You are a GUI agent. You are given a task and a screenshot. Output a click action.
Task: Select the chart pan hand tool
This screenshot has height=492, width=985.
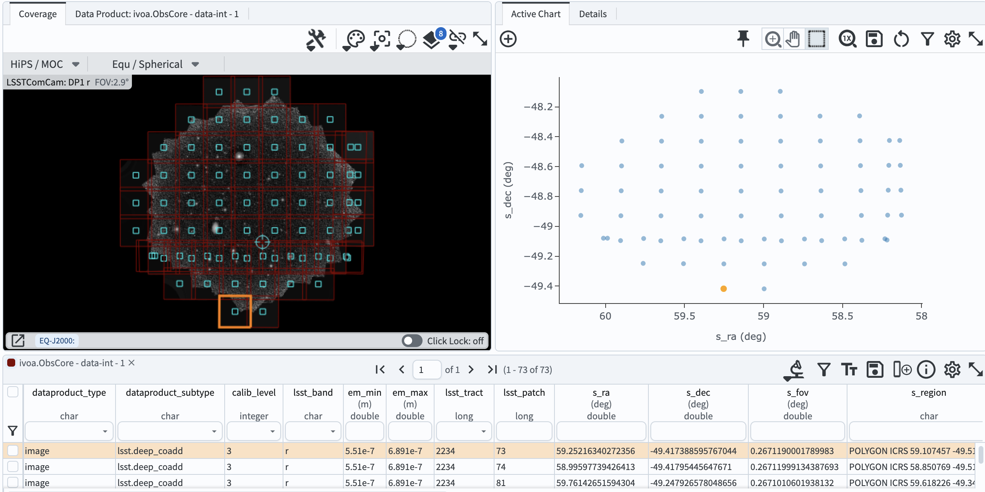793,39
